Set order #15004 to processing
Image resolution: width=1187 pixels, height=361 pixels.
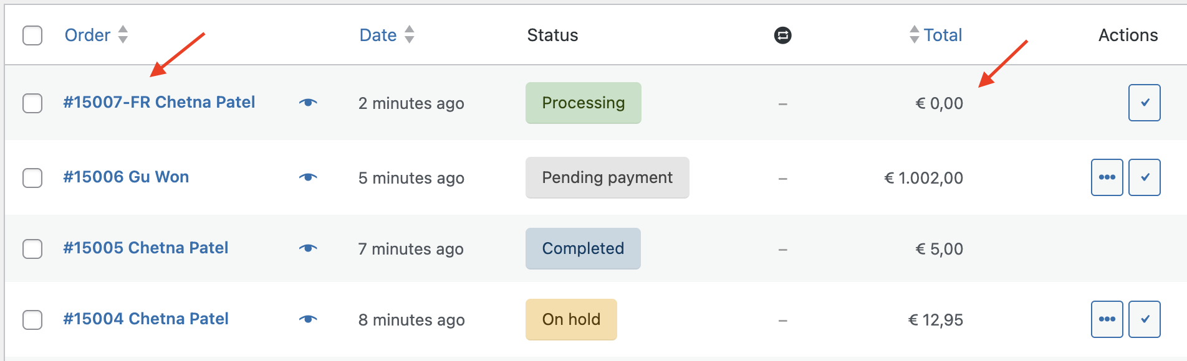tap(1107, 319)
